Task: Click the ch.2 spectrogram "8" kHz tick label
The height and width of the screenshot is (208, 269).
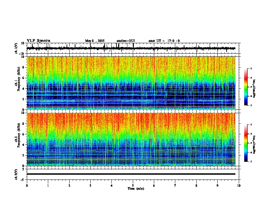Action: (23, 124)
